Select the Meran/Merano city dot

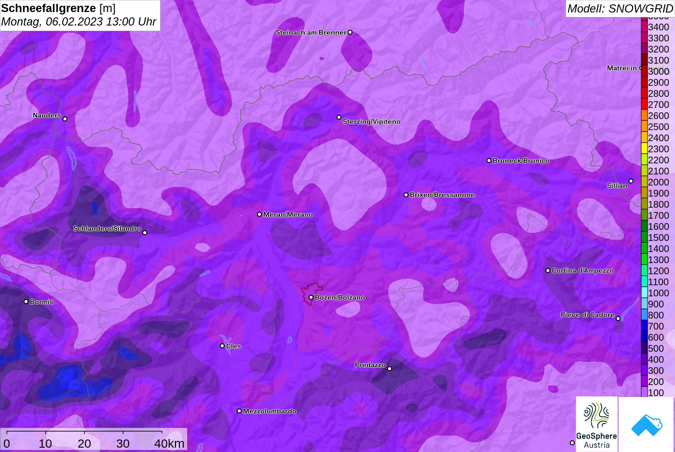[x=259, y=214]
